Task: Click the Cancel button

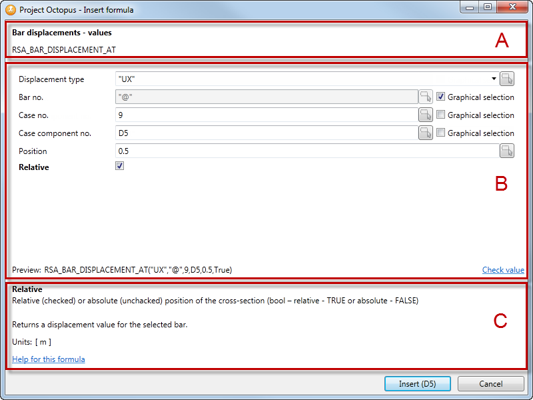Action: point(490,384)
